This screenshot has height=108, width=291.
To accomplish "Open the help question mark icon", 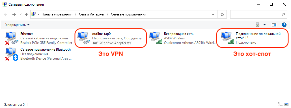I will coord(284,25).
